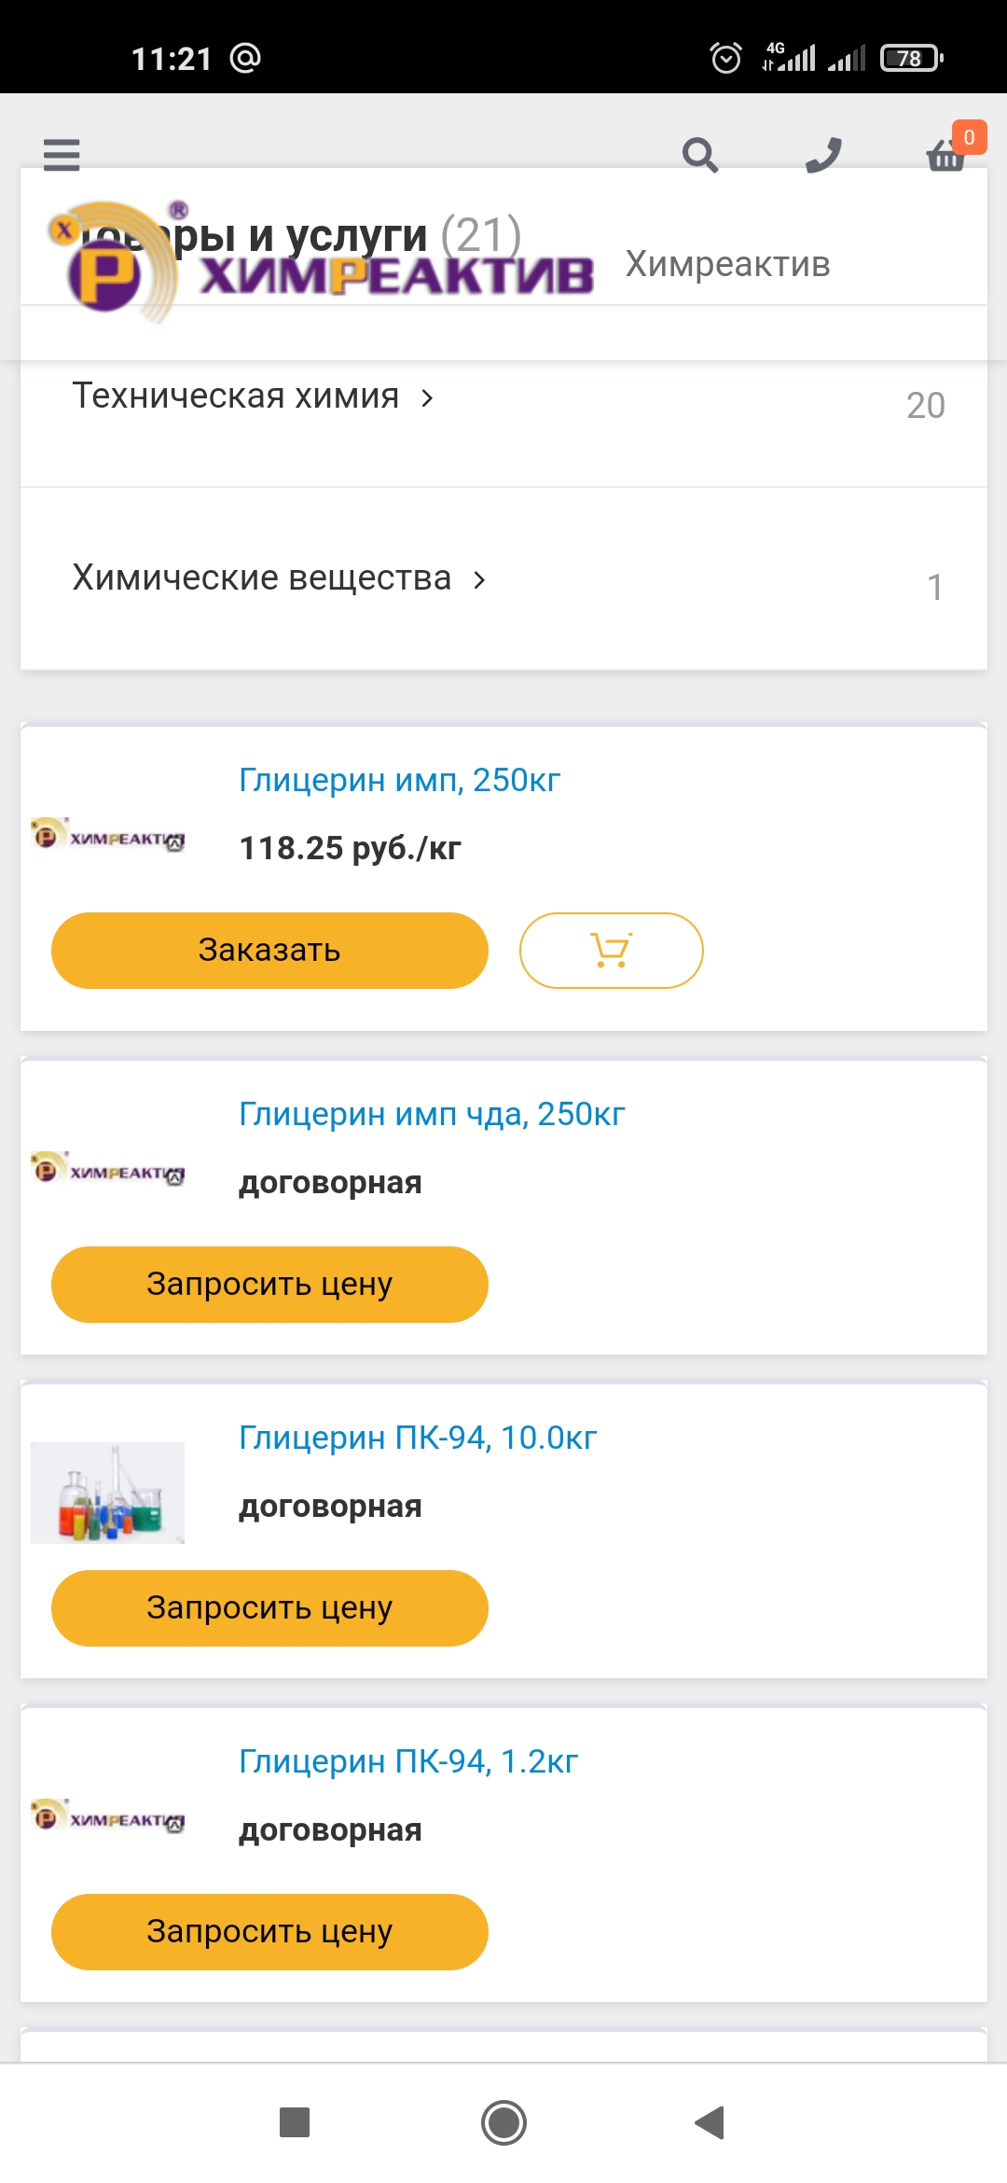Image resolution: width=1007 pixels, height=2183 pixels.
Task: Click Заказать for Глицерин имп
Action: 269,950
